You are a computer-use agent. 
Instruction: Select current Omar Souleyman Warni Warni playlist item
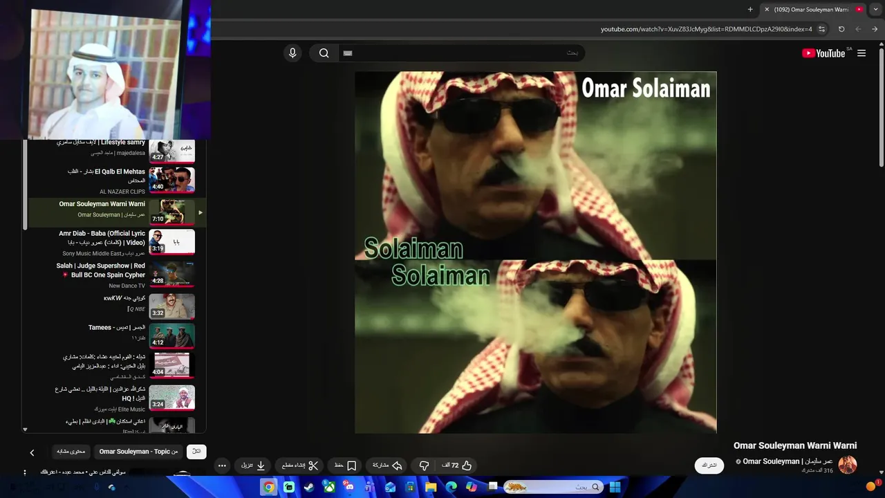(116, 212)
